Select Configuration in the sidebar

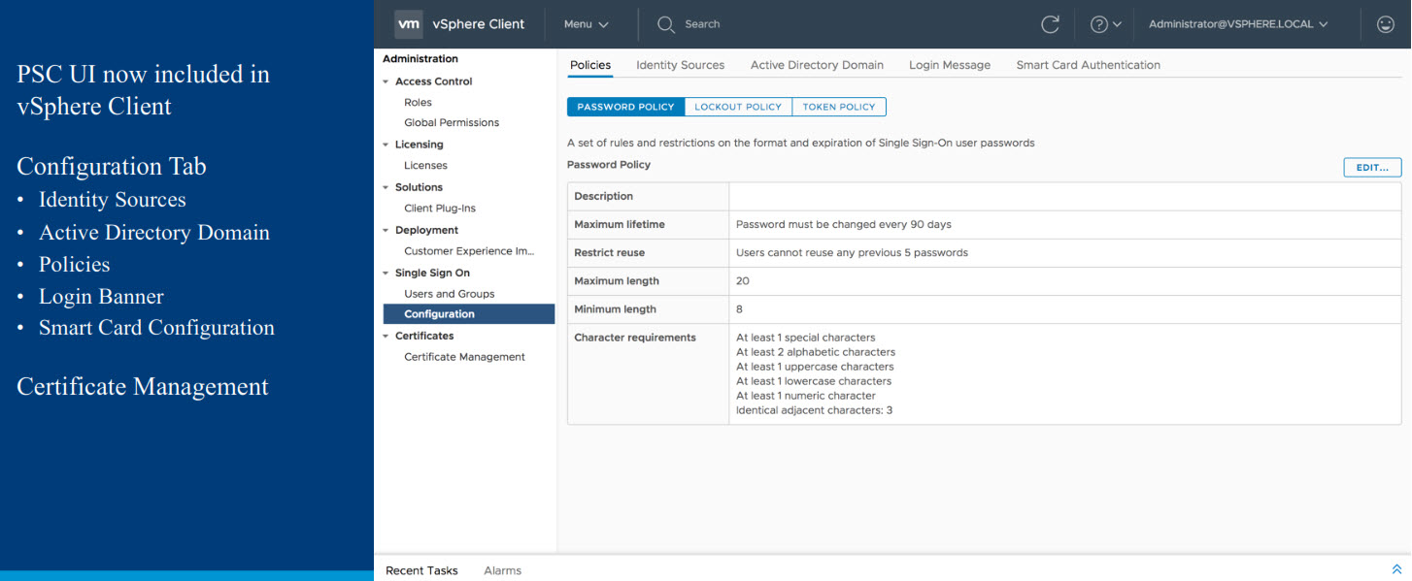click(x=468, y=314)
